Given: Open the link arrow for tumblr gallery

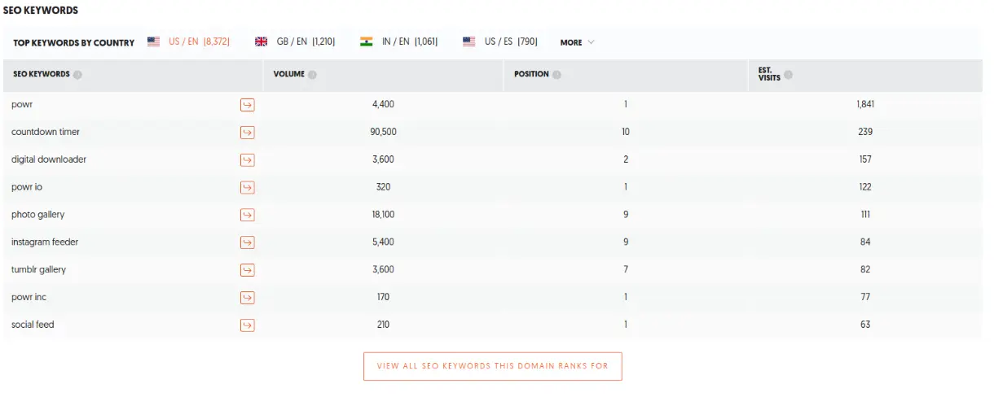Looking at the screenshot, I should point(247,269).
